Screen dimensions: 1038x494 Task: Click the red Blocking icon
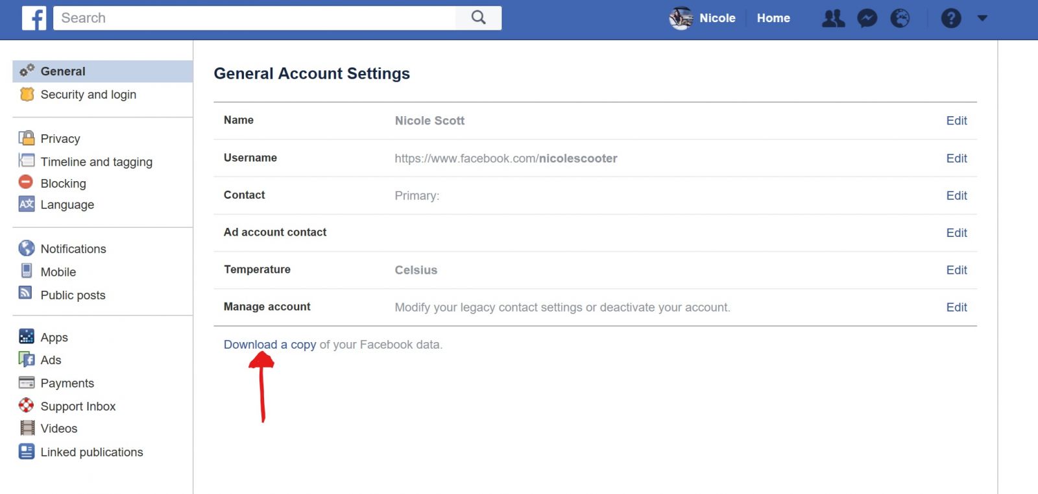click(x=26, y=182)
